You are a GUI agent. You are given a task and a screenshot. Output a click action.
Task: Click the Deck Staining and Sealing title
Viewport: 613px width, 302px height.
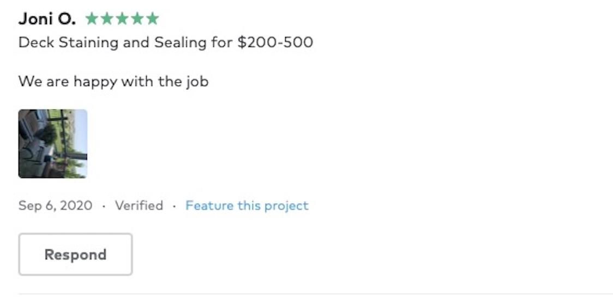[113, 43]
